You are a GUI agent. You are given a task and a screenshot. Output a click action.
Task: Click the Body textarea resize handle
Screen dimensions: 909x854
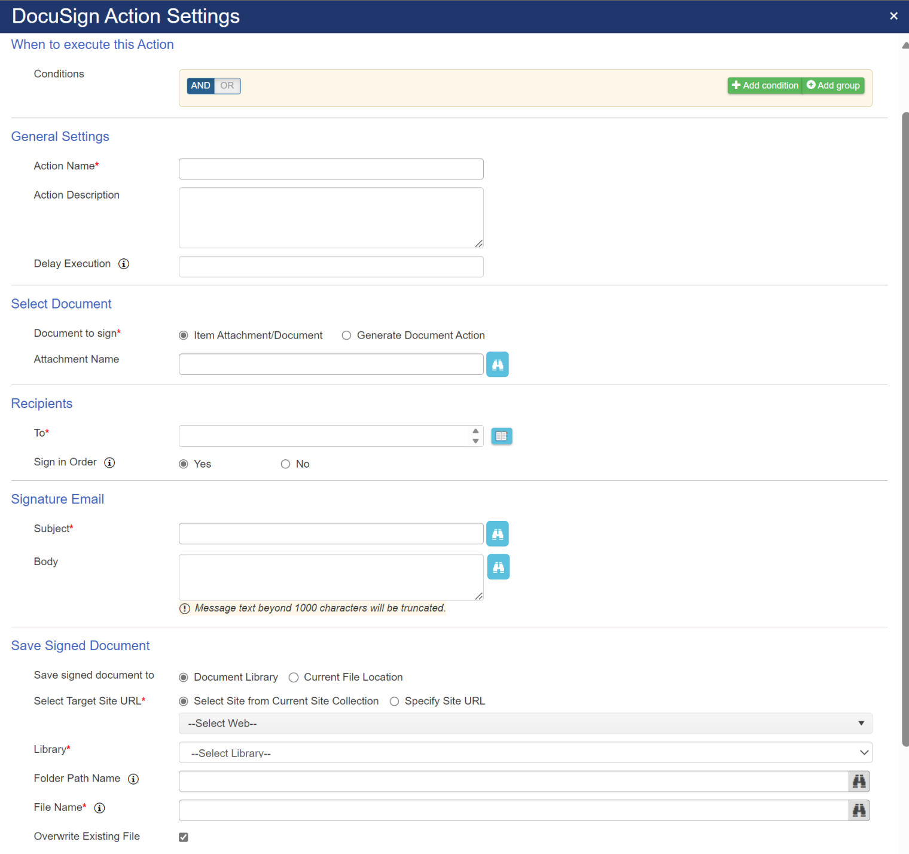[x=479, y=596]
